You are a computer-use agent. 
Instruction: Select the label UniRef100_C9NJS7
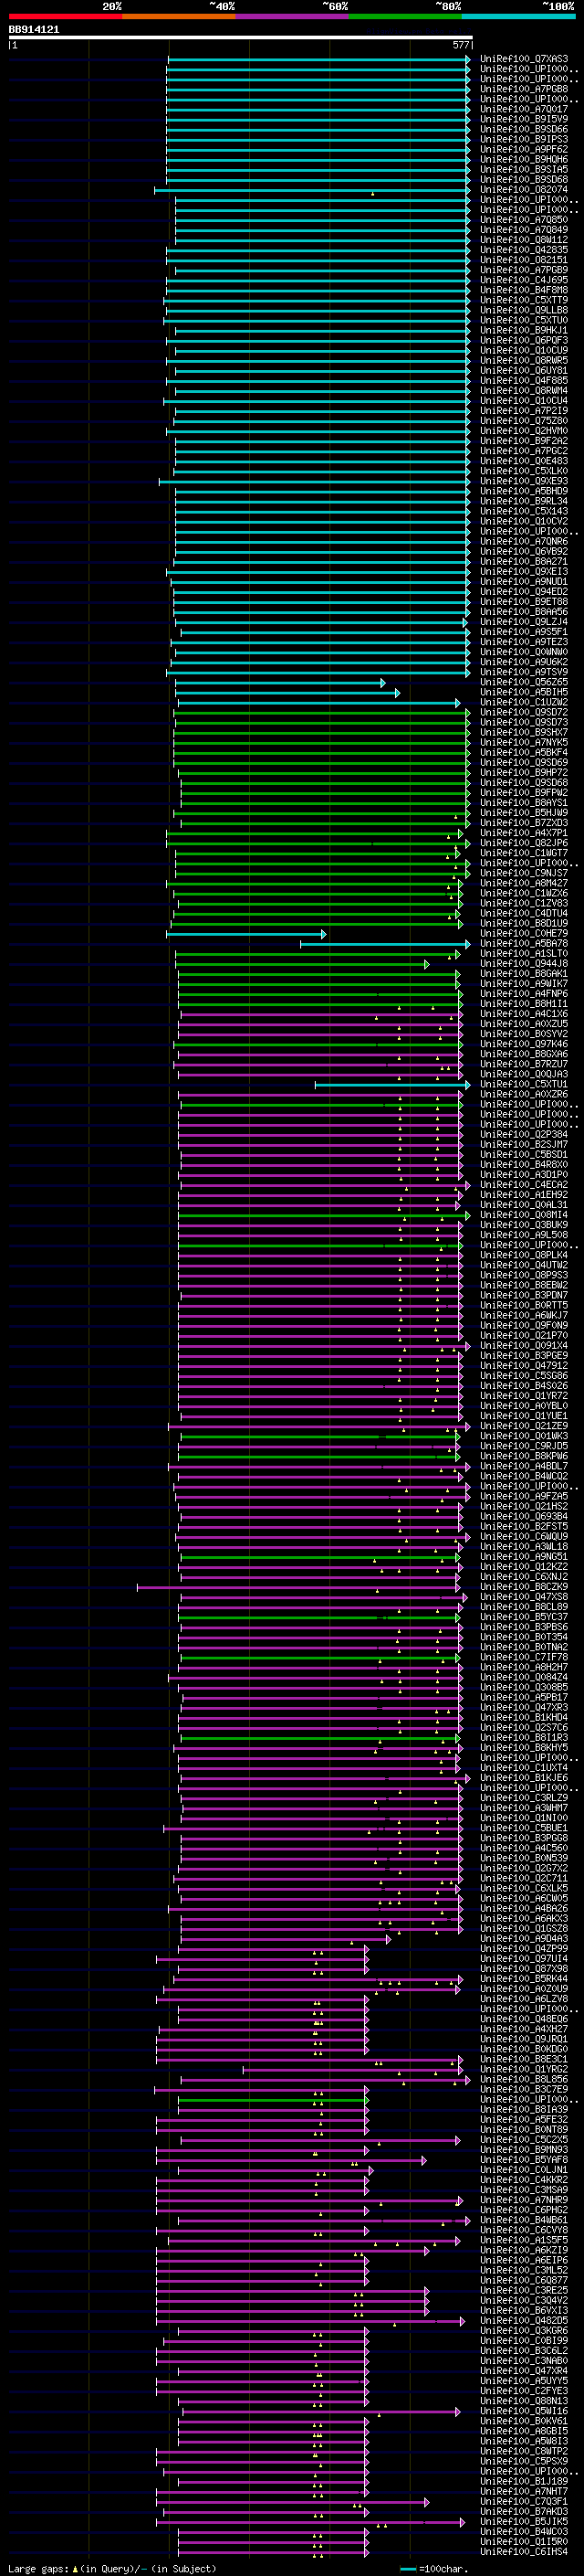tap(524, 873)
